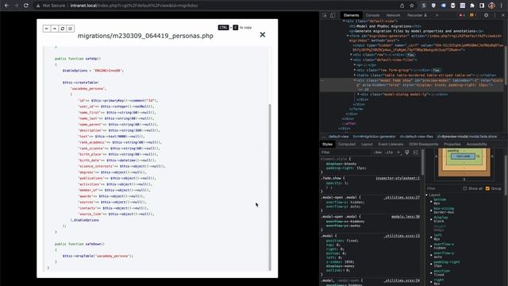Open the Properties tab
This screenshot has width=508, height=286.
[x=452, y=145]
